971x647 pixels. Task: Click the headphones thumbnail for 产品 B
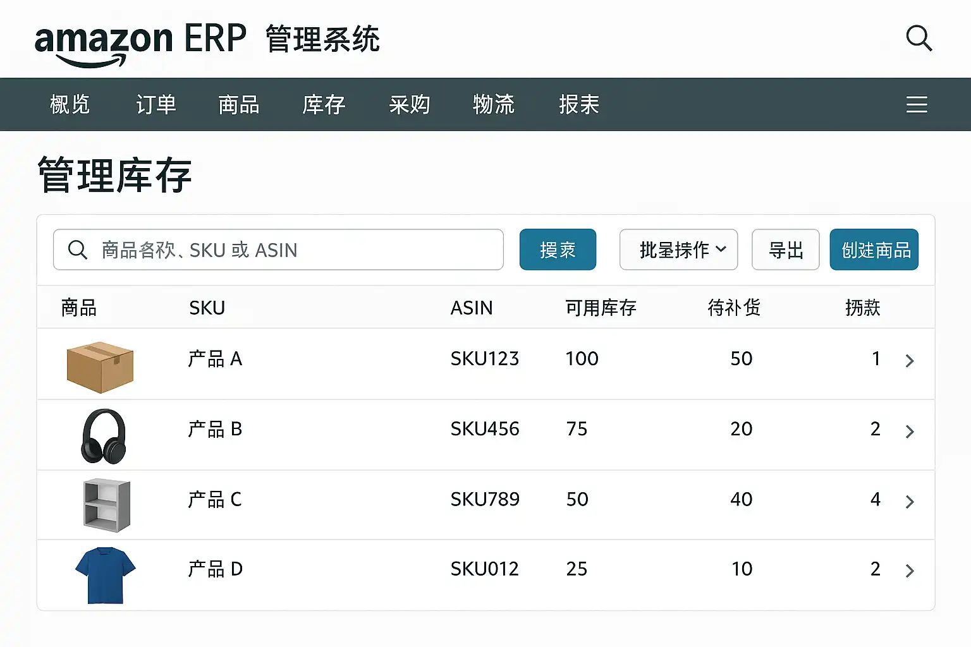click(104, 436)
